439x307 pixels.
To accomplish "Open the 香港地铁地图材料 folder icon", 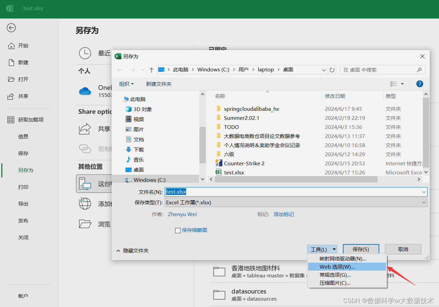I will [x=219, y=271].
